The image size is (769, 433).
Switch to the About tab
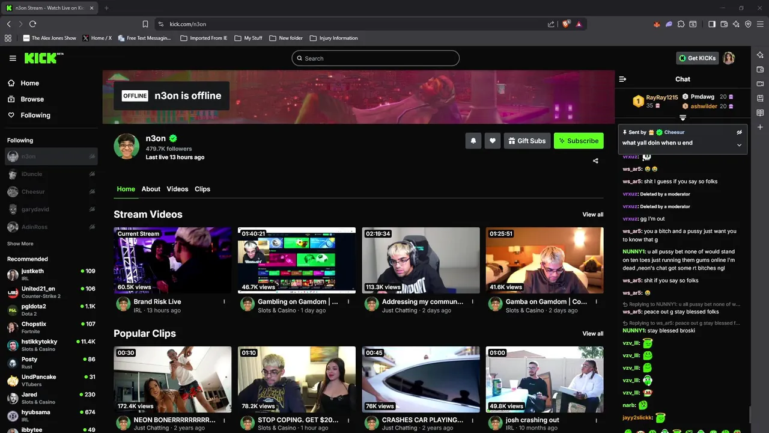tap(151, 189)
